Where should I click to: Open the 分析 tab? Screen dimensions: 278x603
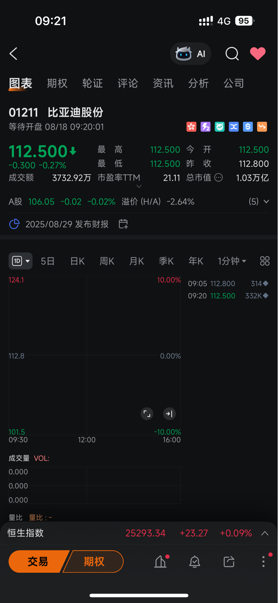(198, 83)
